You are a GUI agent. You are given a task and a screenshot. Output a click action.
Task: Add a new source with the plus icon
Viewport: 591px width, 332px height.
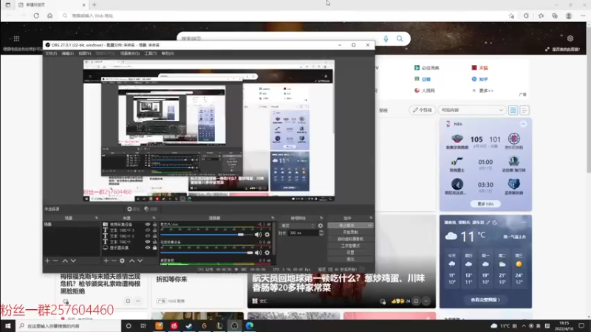(106, 260)
